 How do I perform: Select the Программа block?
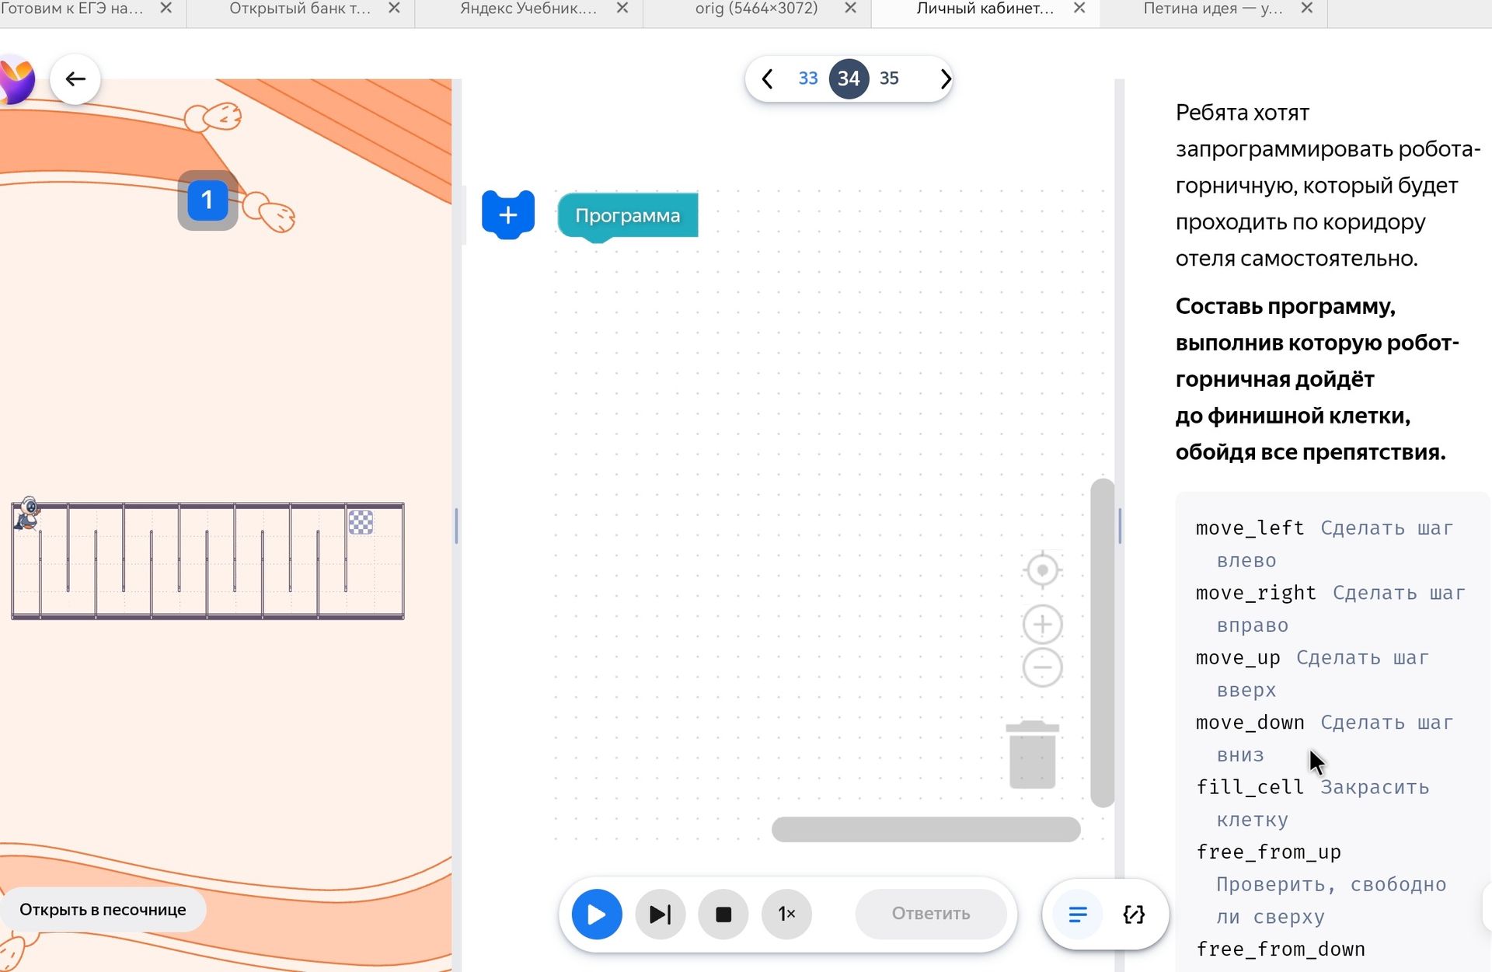[x=627, y=216]
